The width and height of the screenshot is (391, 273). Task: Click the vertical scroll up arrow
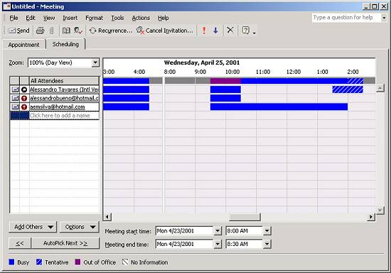click(x=380, y=88)
